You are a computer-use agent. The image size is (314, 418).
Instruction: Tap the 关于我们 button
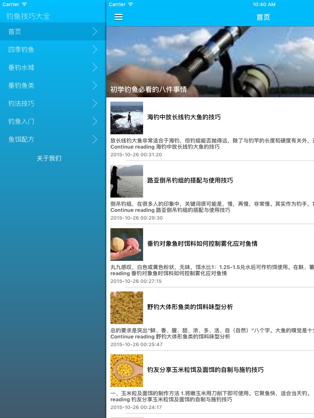click(x=49, y=158)
